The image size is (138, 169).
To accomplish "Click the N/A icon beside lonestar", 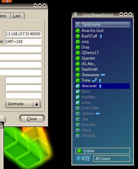I will 78,125.
